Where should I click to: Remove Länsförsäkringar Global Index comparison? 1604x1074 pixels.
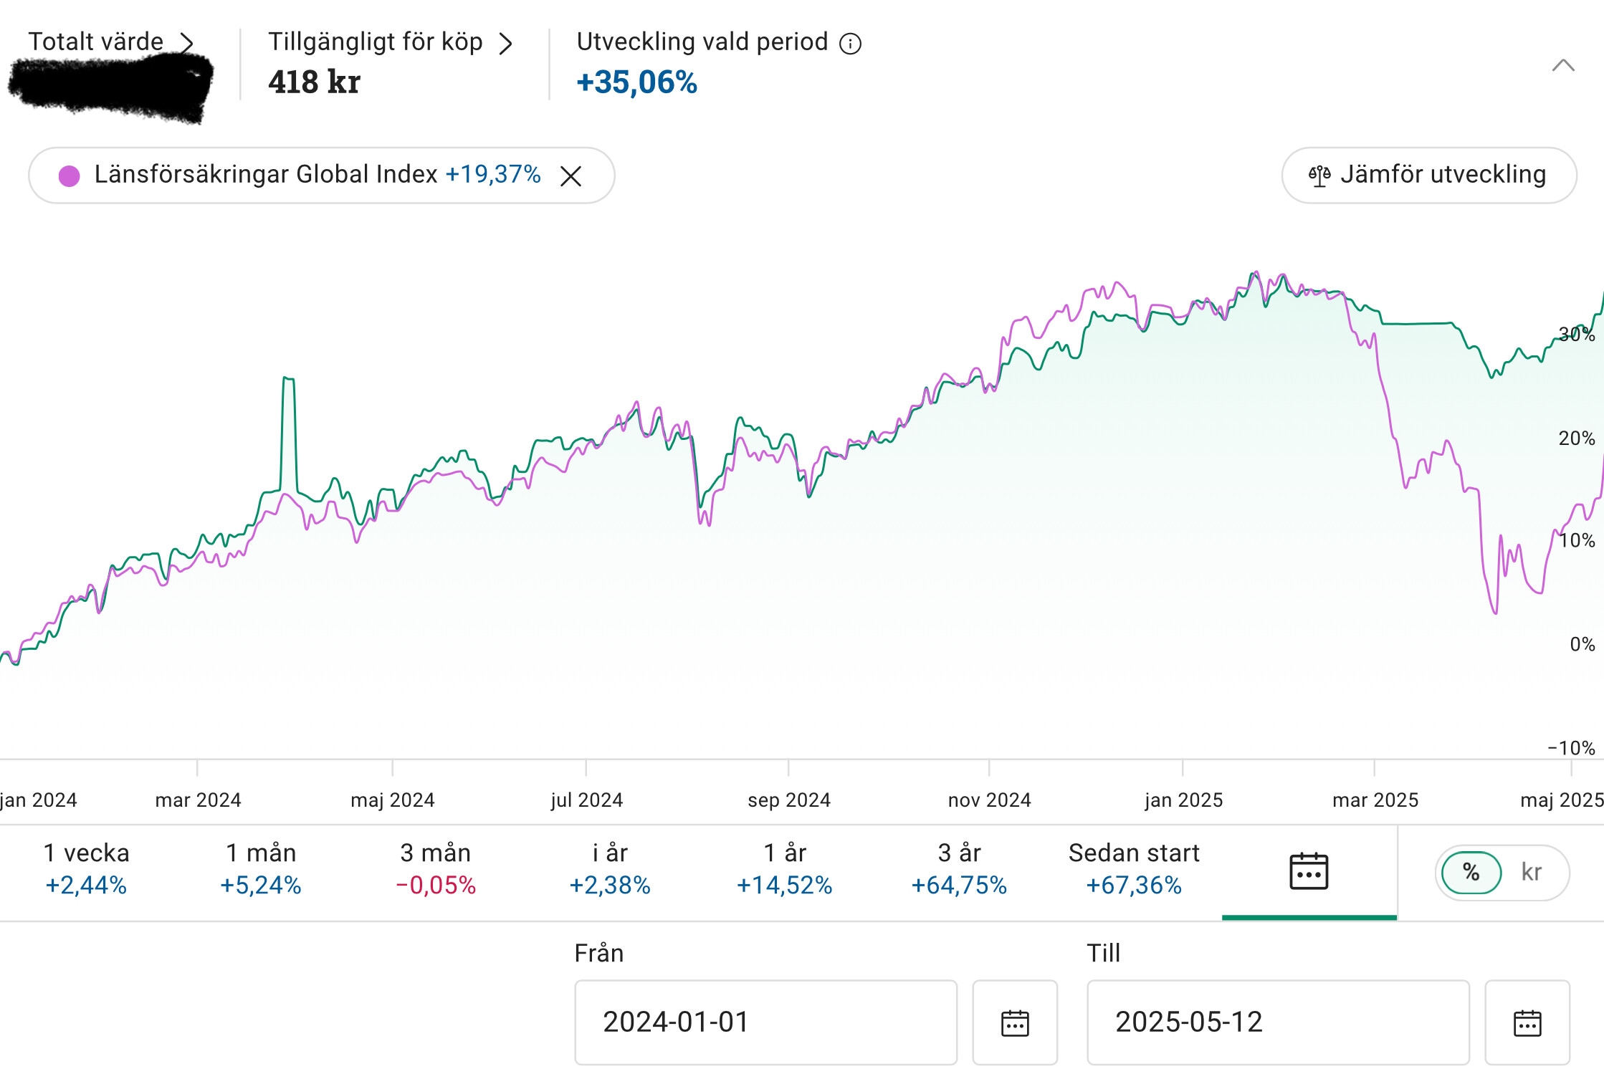pyautogui.click(x=571, y=176)
